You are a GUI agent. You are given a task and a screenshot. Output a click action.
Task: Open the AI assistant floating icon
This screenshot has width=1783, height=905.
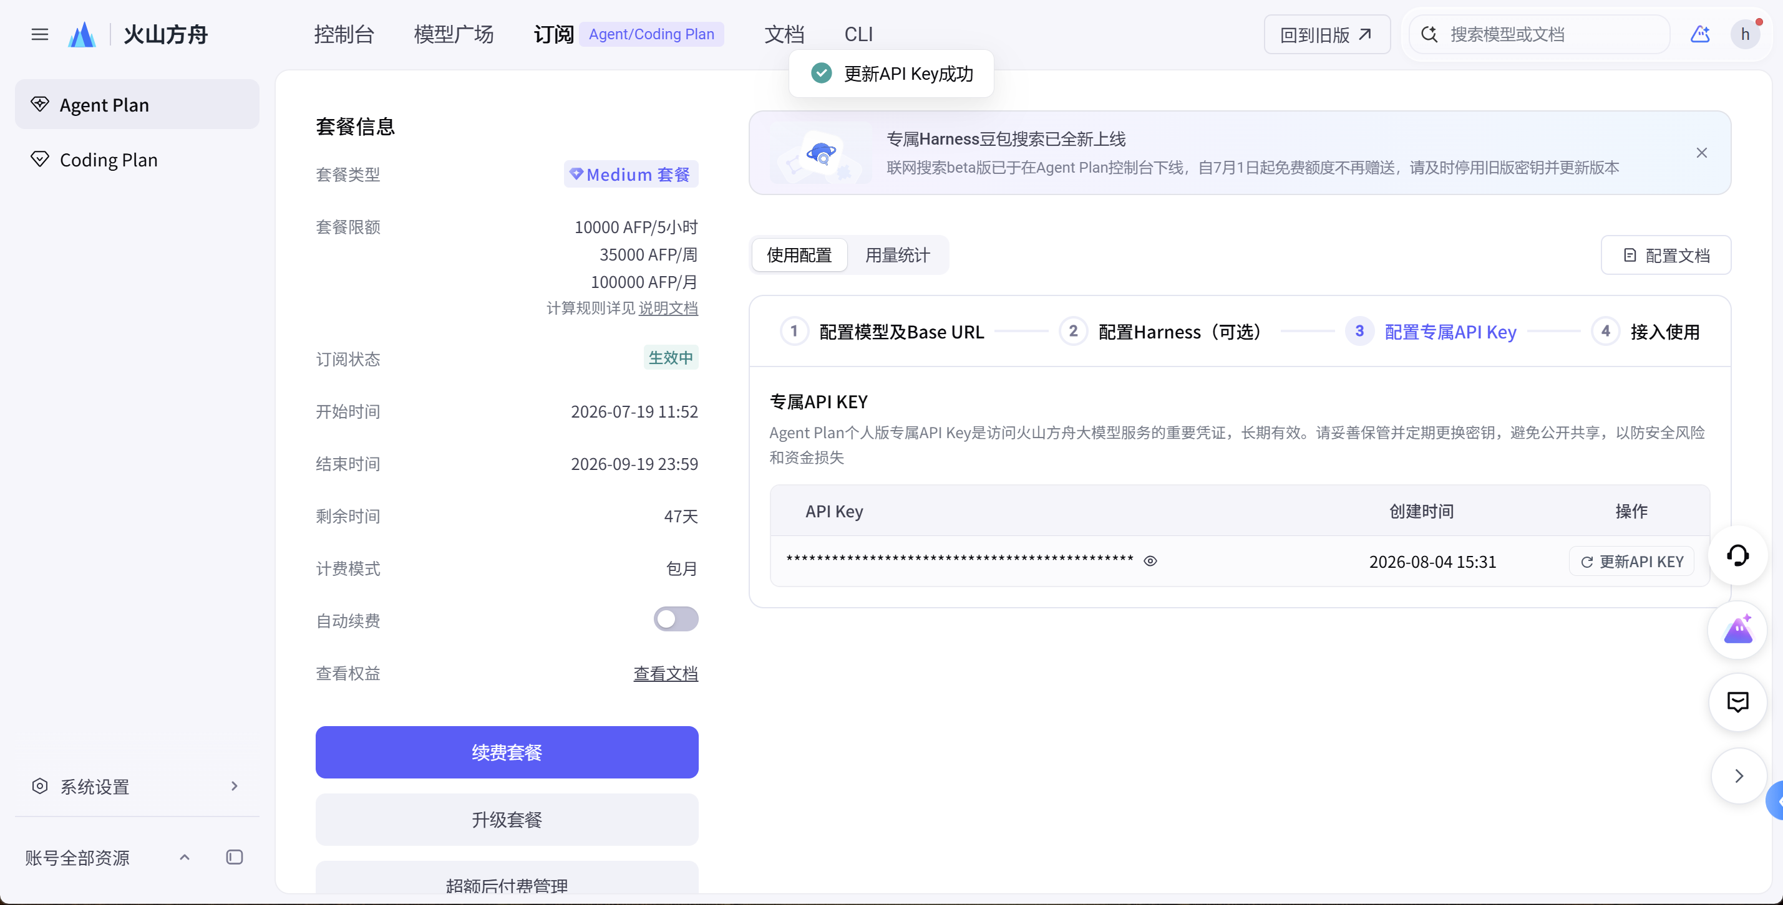1737,630
